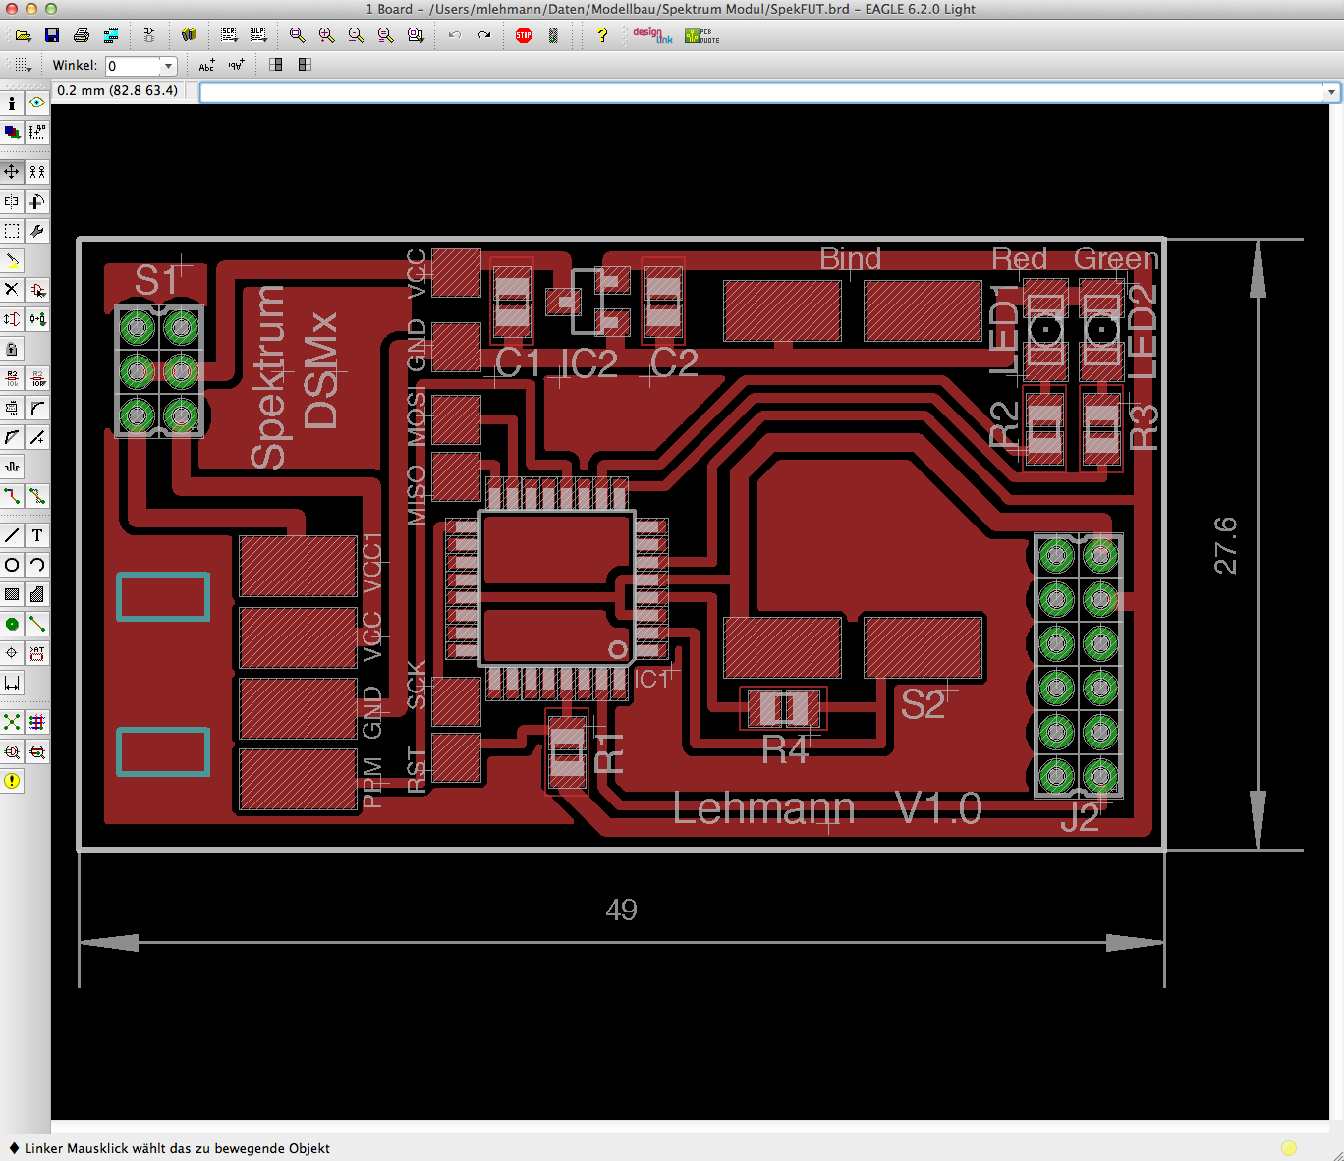Open a board file with the Open icon
The height and width of the screenshot is (1161, 1344).
tap(23, 35)
